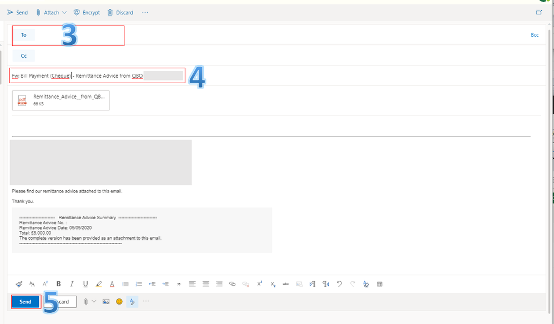
Task: Set right-to-left text direction
Action: coord(326,283)
